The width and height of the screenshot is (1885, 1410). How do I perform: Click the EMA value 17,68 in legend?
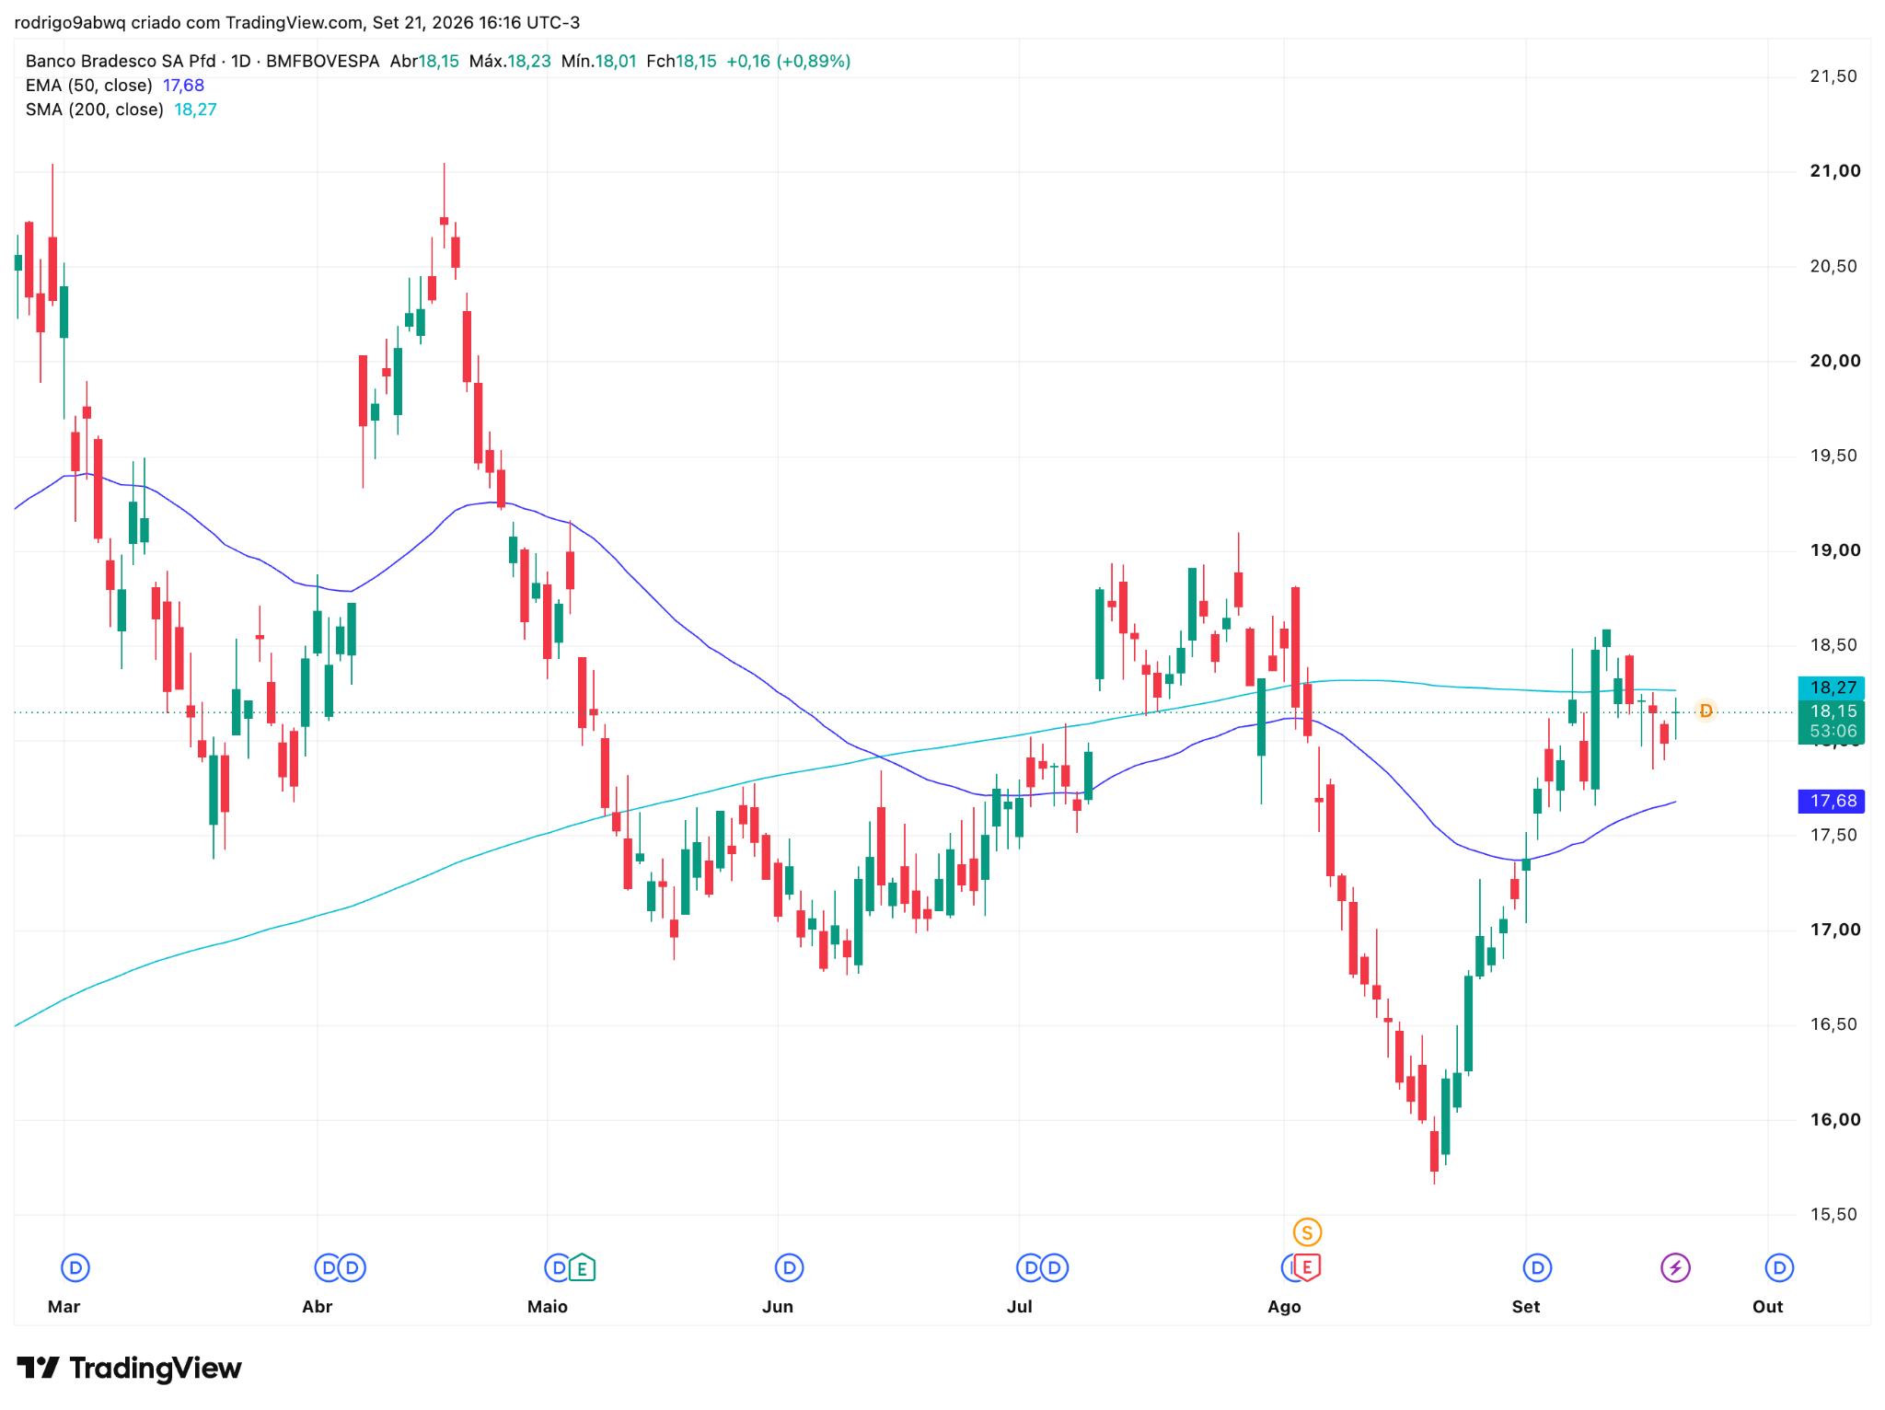point(183,86)
